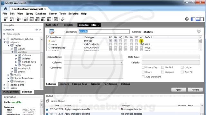This screenshot has width=206, height=115.
Task: Close the Local instance wampmysqld tab
Action: click(45, 9)
